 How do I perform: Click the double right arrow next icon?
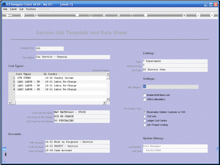[119, 15]
